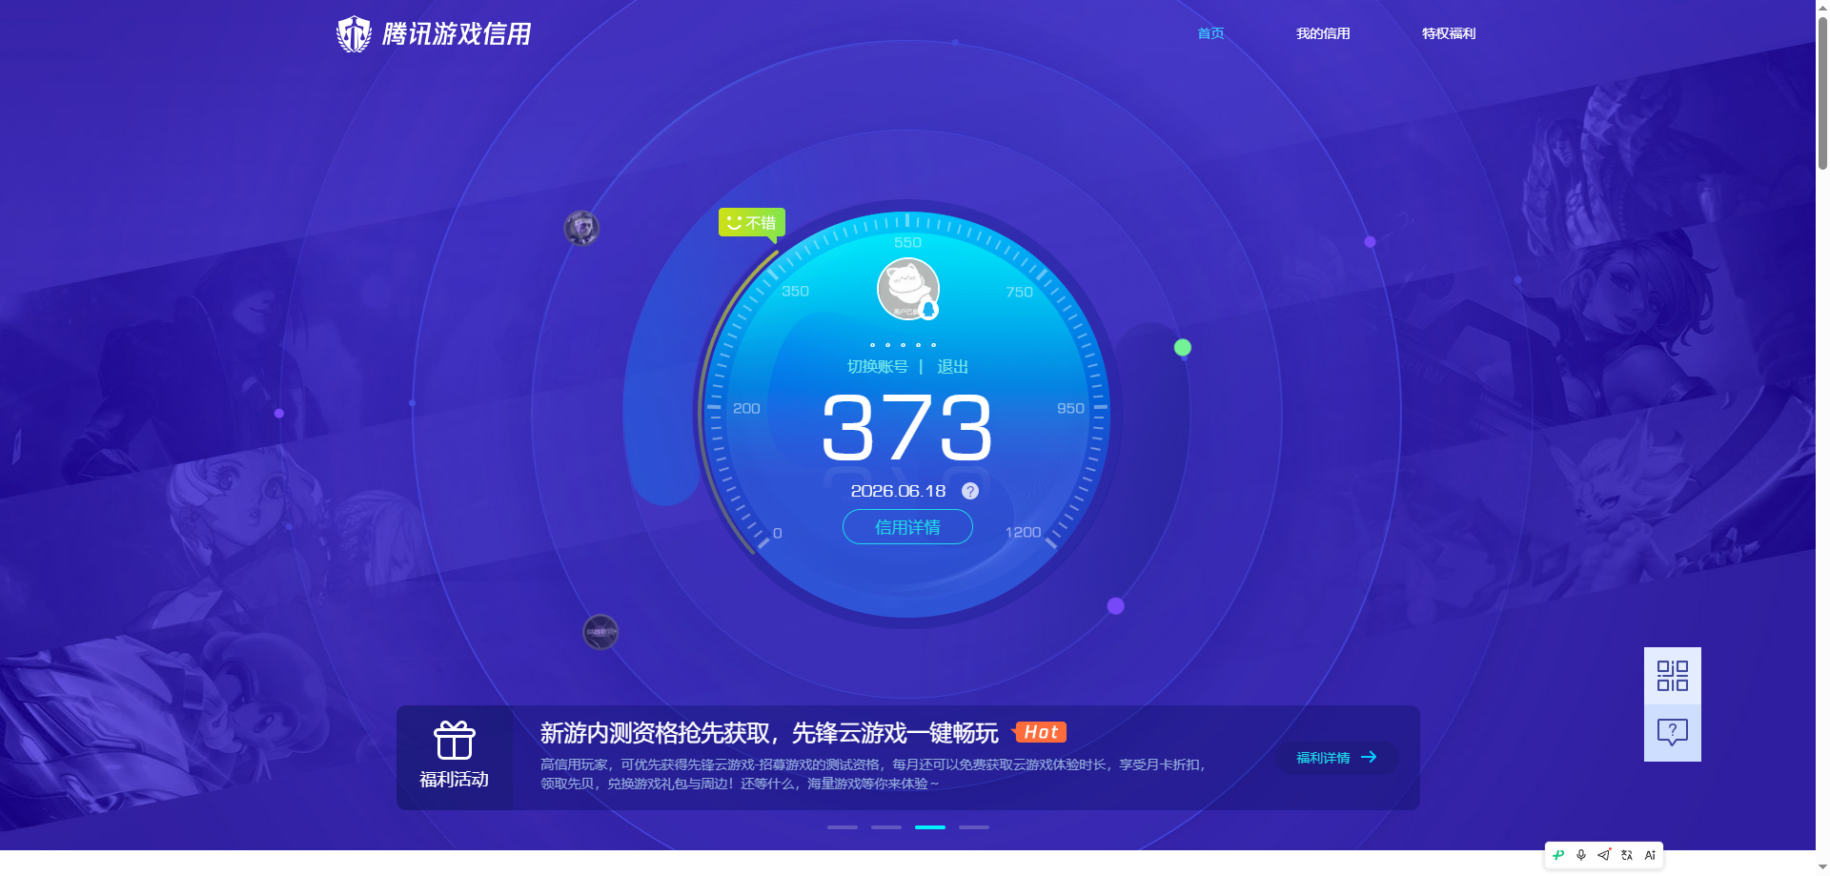The image size is (1830, 876).
Task: Open the 信用详情 credit details button
Action: click(x=907, y=527)
